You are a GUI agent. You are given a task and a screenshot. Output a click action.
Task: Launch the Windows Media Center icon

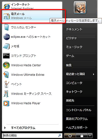click(6, 65)
